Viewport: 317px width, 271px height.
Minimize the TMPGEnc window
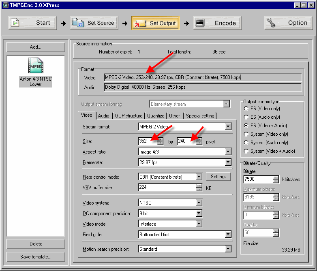297,5
